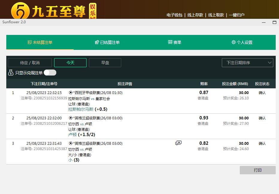The image size is (279, 194).
Task: Click the 一键归户 link
Action: pos(237,15)
